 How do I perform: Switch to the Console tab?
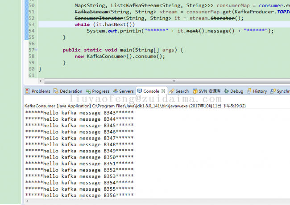tap(151, 91)
